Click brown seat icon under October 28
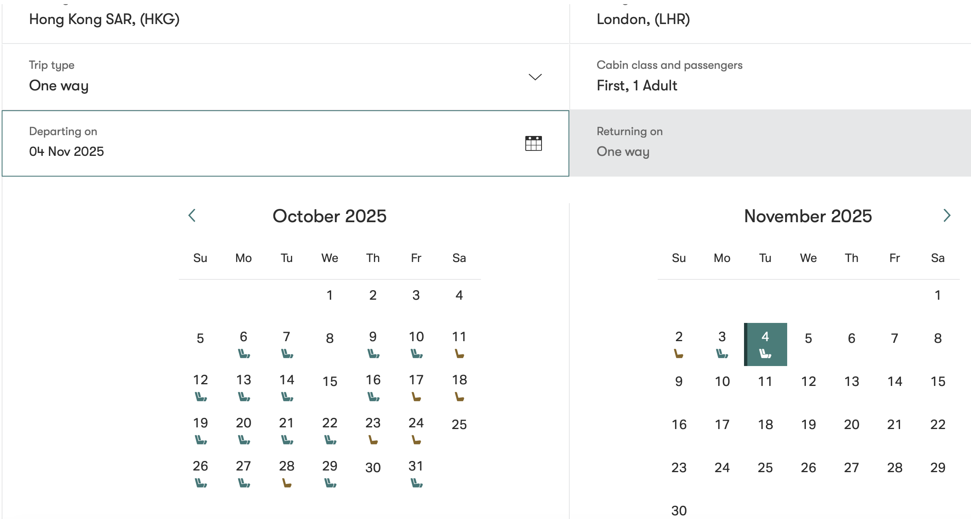The image size is (971, 519). (x=287, y=483)
